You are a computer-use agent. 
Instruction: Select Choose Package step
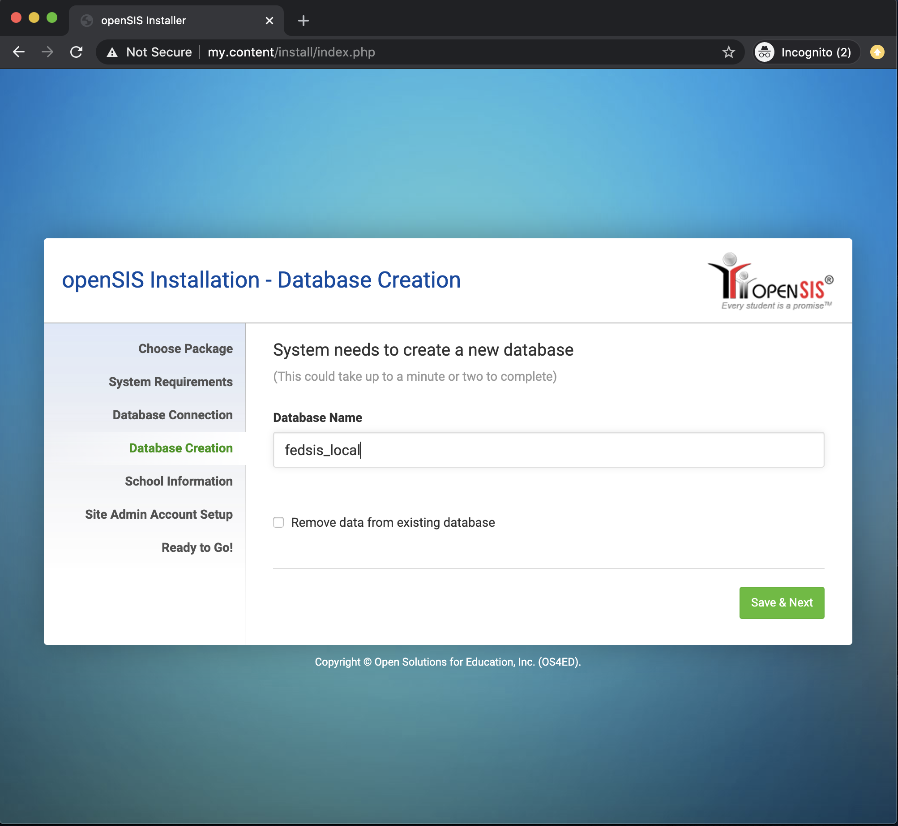point(185,348)
